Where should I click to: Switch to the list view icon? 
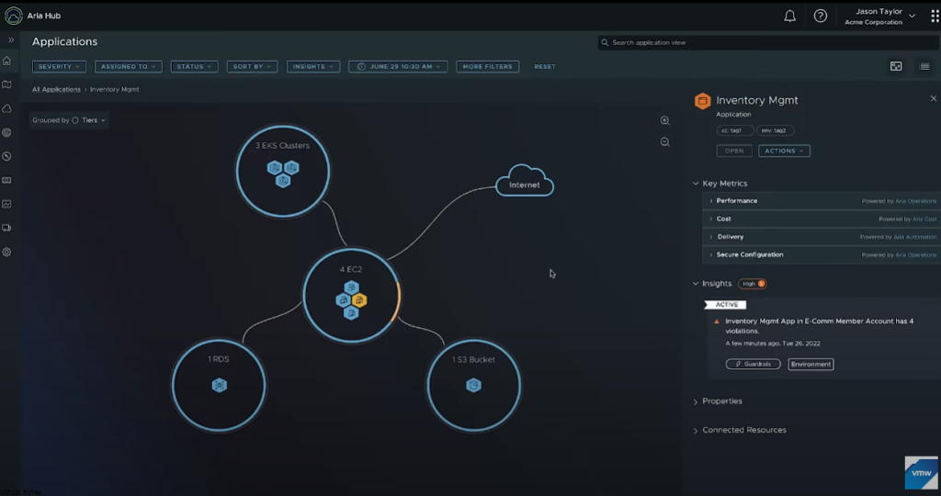coord(924,66)
